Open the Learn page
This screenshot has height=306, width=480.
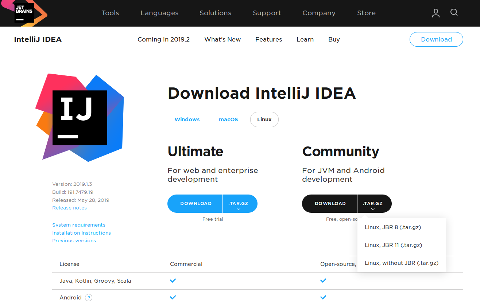[x=305, y=39]
